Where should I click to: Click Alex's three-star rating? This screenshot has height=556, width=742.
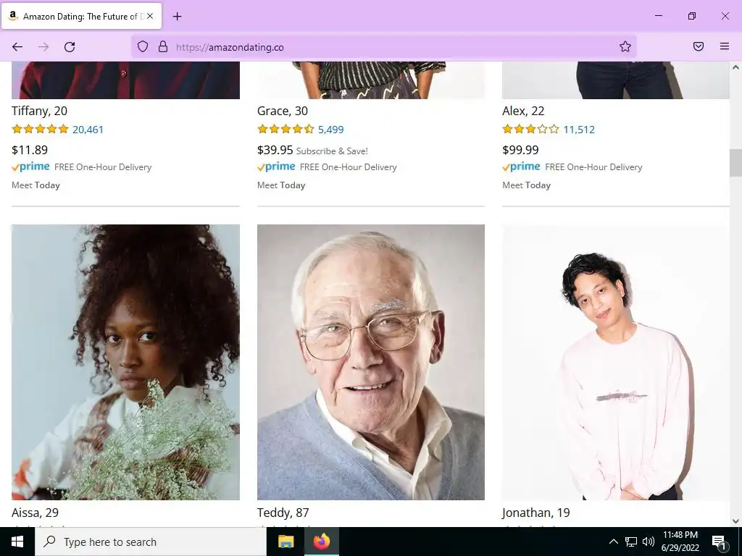coord(531,129)
